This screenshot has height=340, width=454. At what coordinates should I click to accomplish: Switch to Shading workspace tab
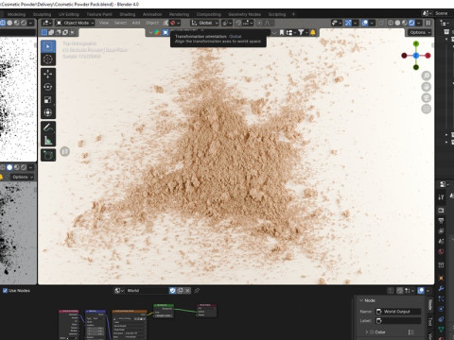(x=128, y=14)
